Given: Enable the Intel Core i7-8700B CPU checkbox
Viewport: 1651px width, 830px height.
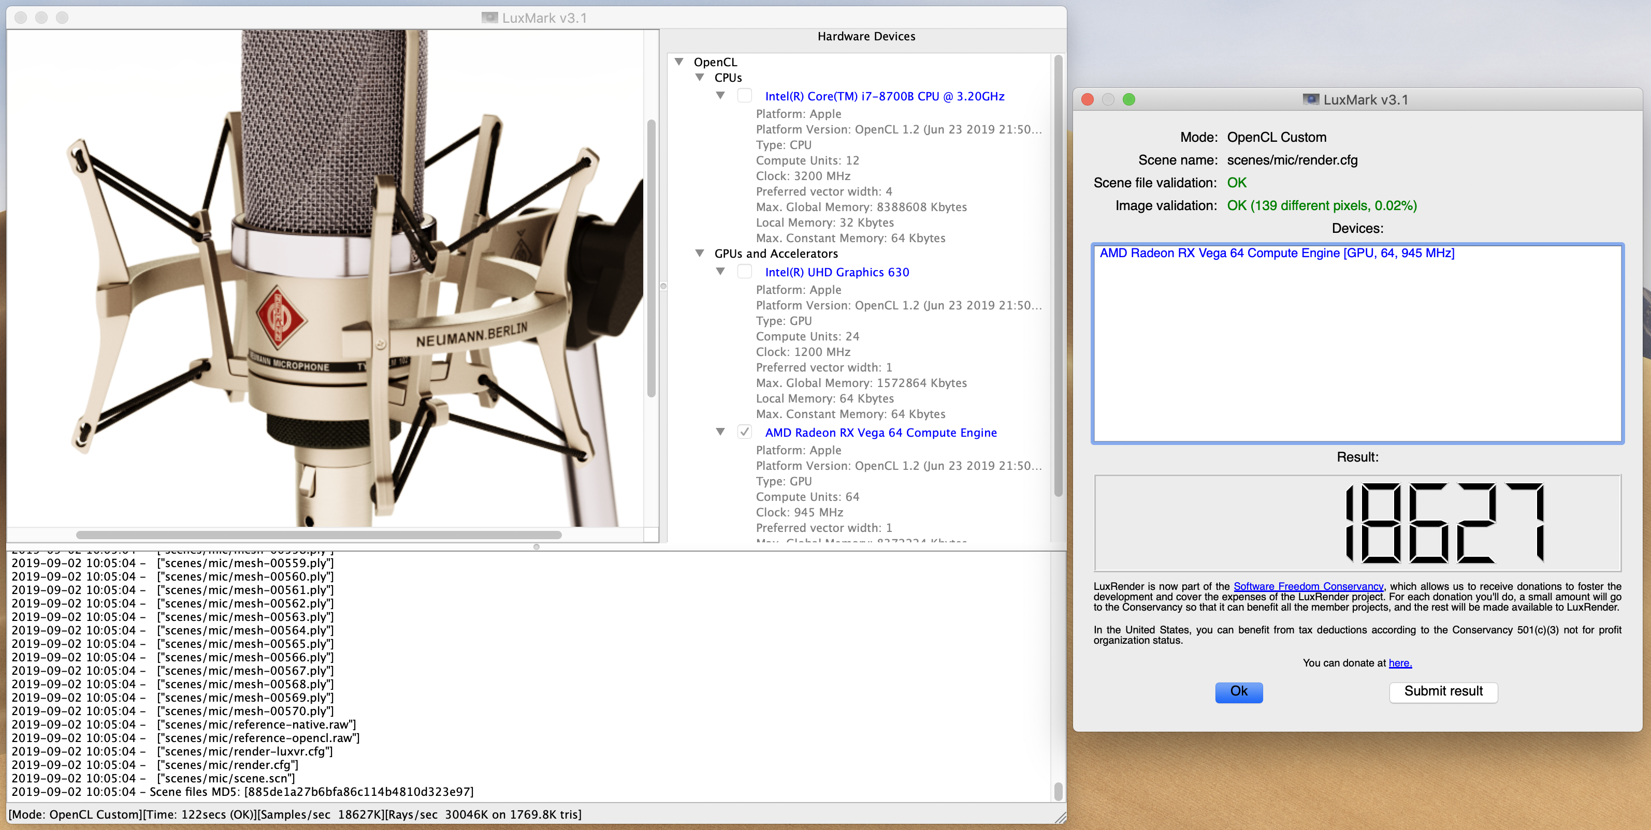Looking at the screenshot, I should tap(744, 95).
